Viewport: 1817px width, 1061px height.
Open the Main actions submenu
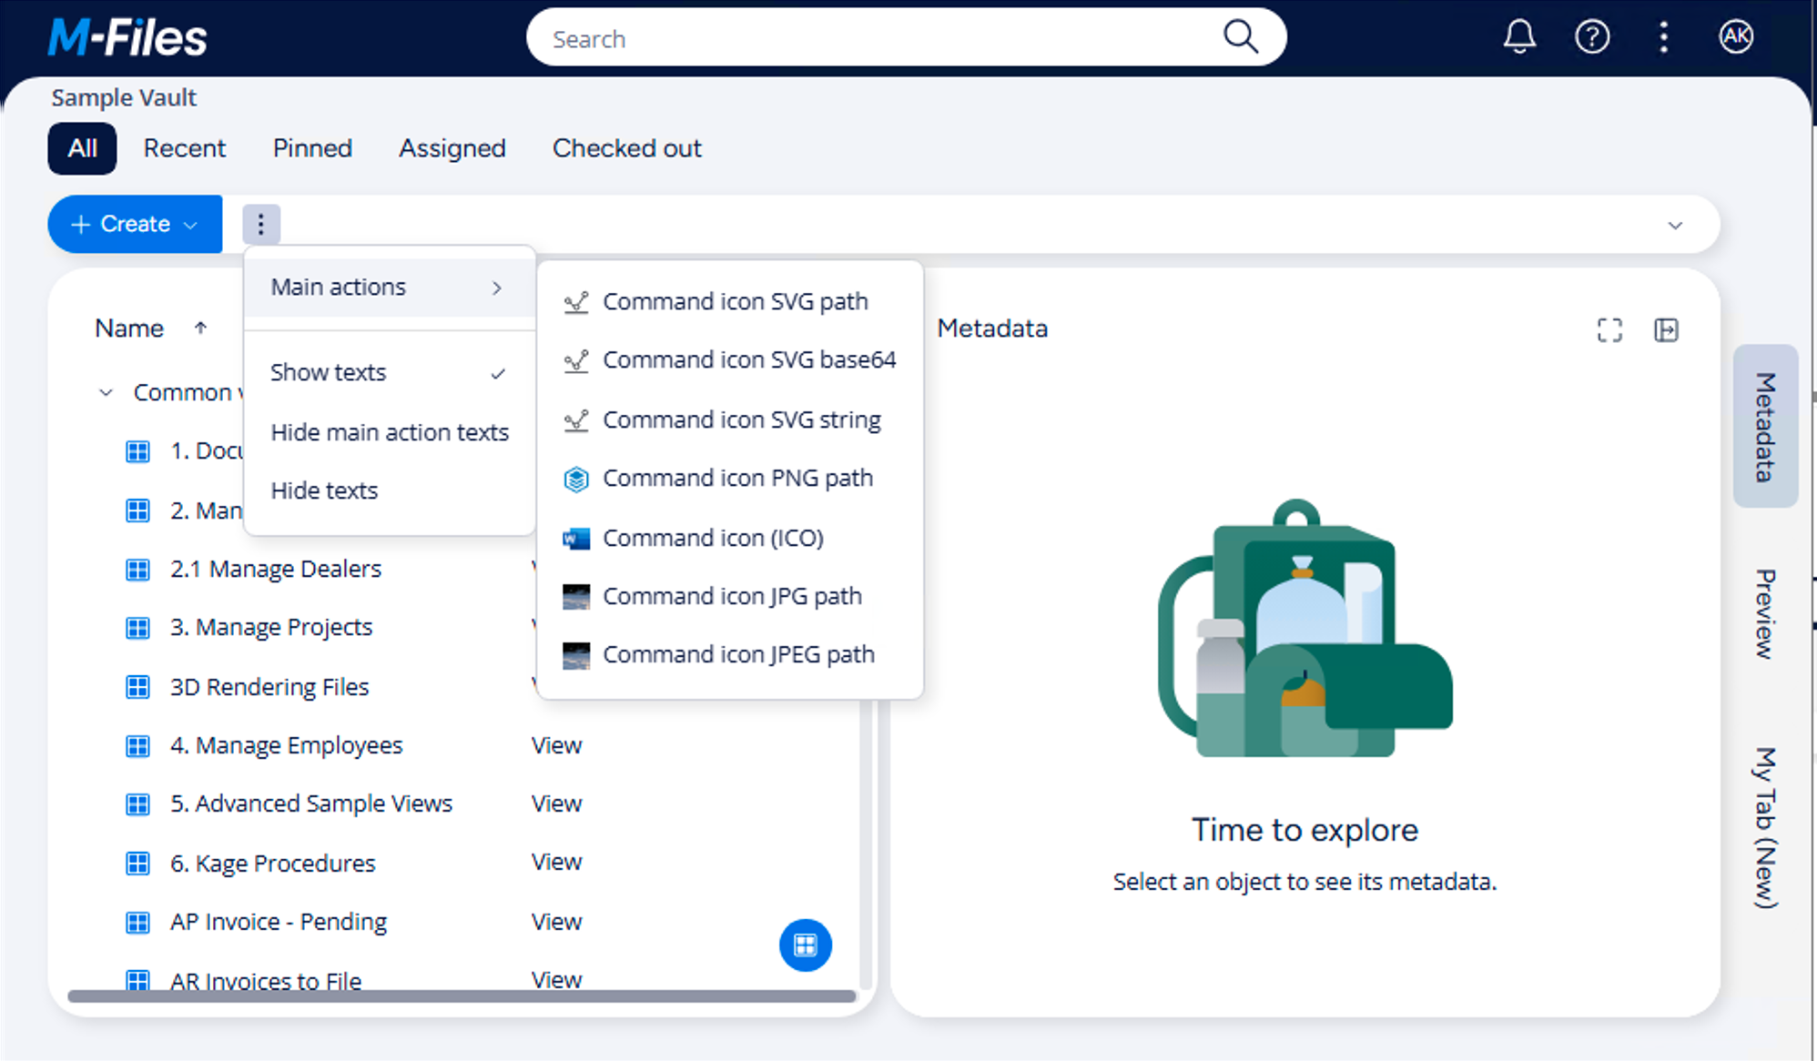coord(389,288)
